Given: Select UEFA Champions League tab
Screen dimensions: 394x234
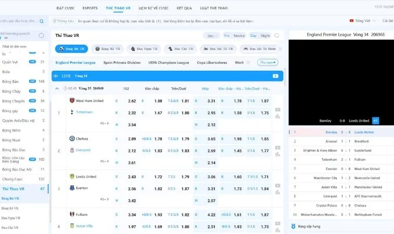Looking at the screenshot, I should (168, 62).
